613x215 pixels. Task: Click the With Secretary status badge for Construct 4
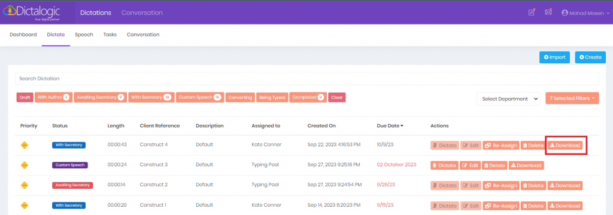point(69,145)
